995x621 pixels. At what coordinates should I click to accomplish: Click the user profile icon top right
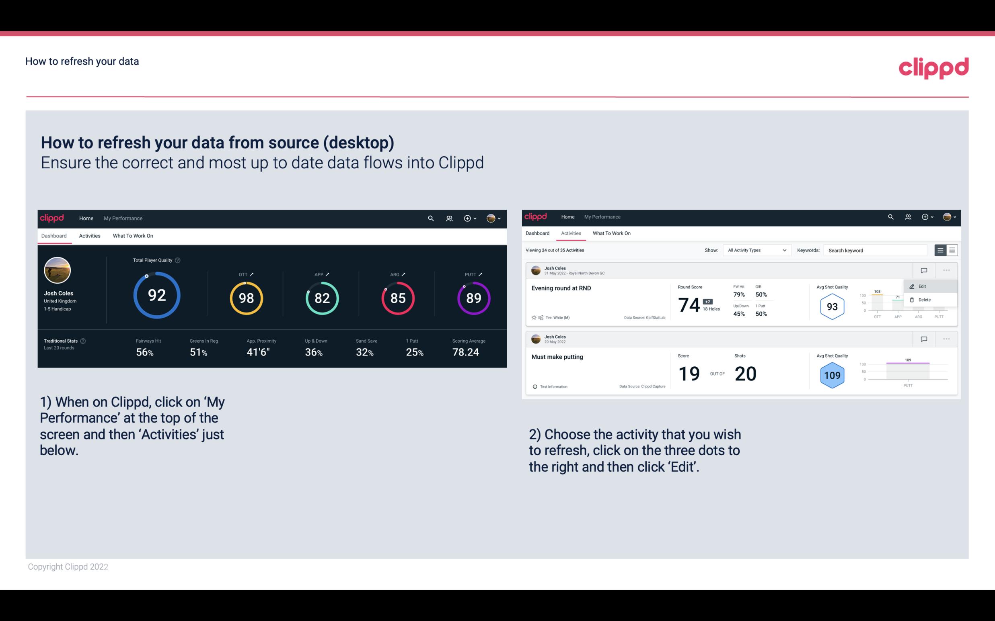(491, 218)
